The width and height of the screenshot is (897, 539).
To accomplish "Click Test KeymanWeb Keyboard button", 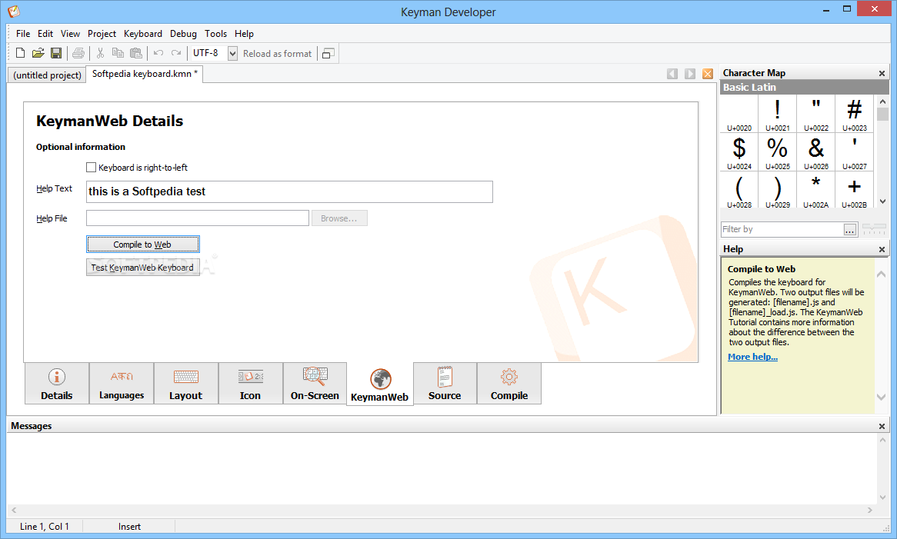I will click(x=143, y=268).
